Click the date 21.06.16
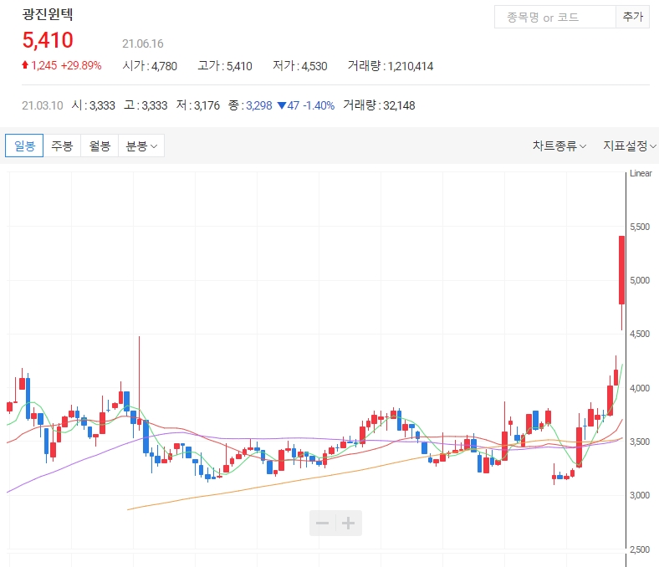This screenshot has width=659, height=567. coord(142,43)
